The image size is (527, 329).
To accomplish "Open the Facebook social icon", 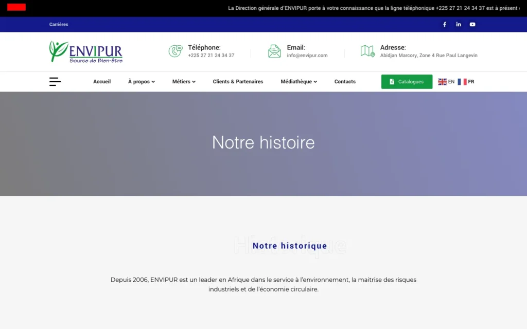I will point(444,24).
